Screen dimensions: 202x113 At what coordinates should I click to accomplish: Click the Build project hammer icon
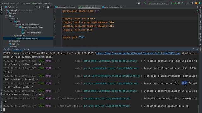(x=145, y=3)
